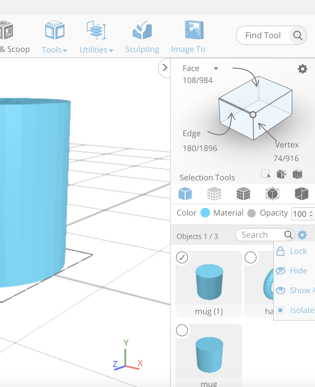Click the Find Tool search button
Viewport: 315px width, 387px height.
click(x=297, y=35)
